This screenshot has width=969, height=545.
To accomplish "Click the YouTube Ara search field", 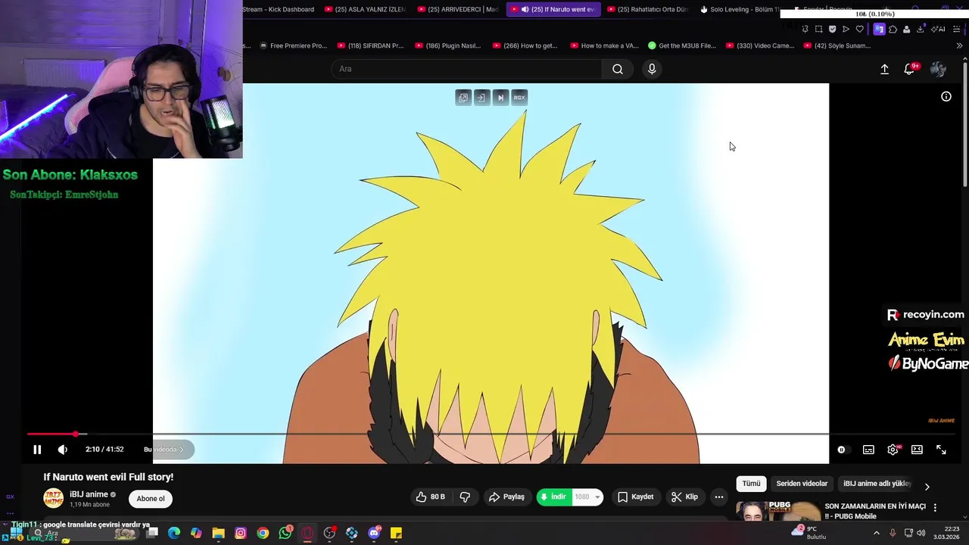I will [466, 69].
